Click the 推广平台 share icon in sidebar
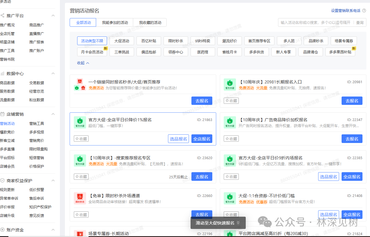370x237 pixels. coord(3,16)
